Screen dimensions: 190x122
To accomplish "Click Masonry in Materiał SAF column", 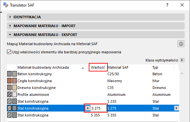I will [115, 81].
